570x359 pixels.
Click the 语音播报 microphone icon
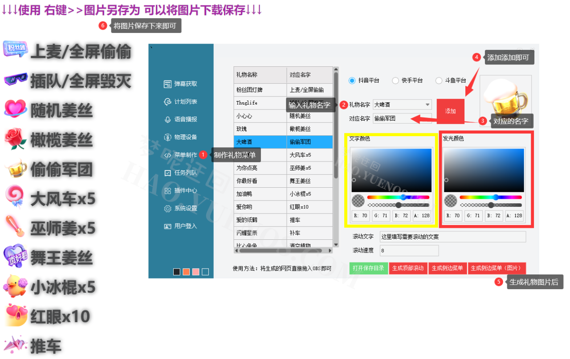click(167, 119)
